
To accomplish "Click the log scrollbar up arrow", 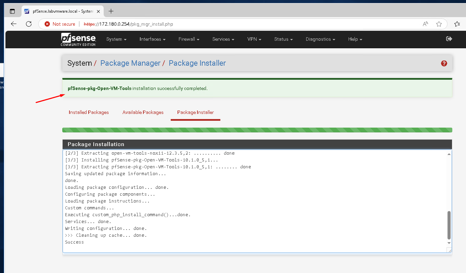I will point(449,154).
